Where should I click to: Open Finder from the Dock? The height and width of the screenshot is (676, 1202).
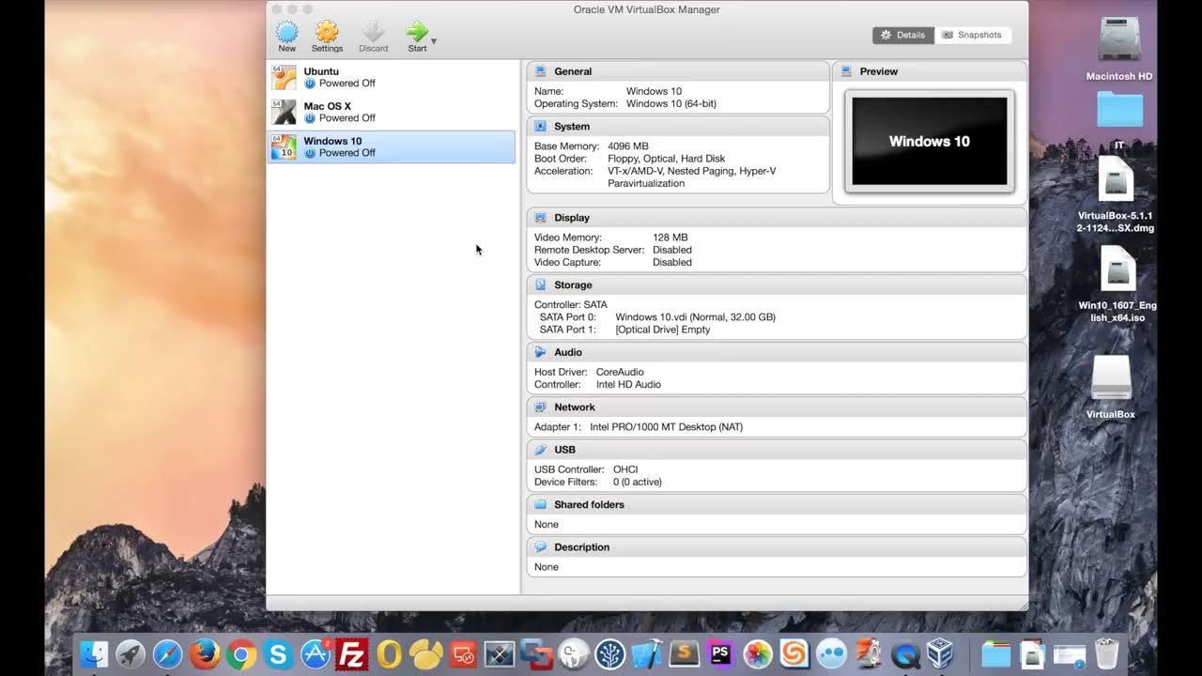(x=94, y=653)
